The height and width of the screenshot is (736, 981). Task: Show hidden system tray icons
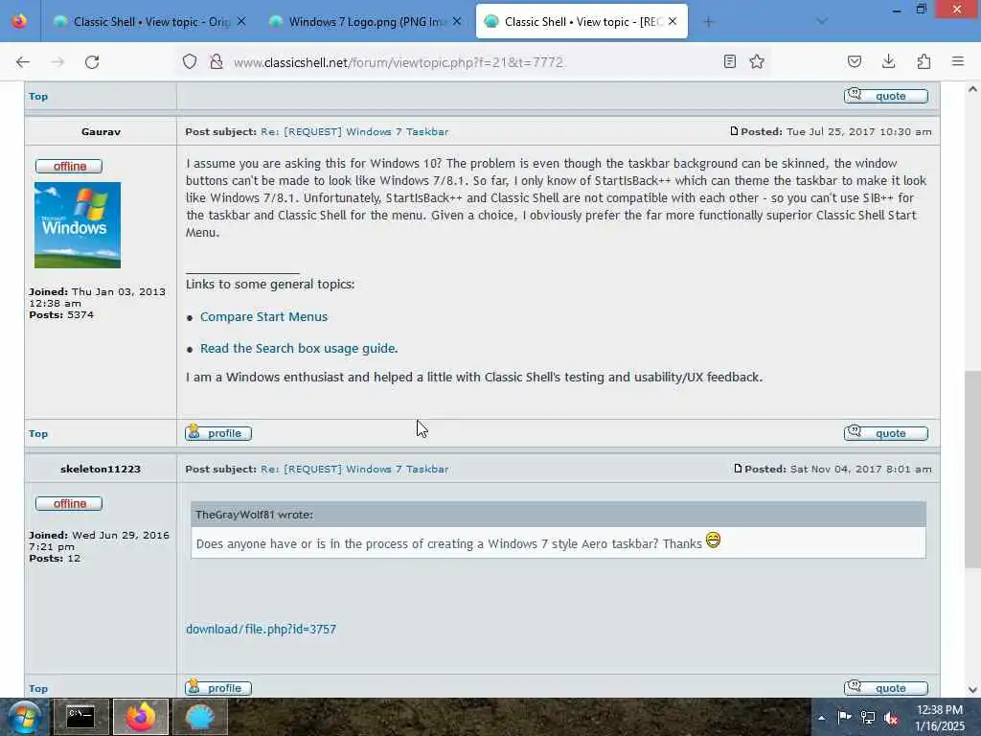(x=821, y=718)
